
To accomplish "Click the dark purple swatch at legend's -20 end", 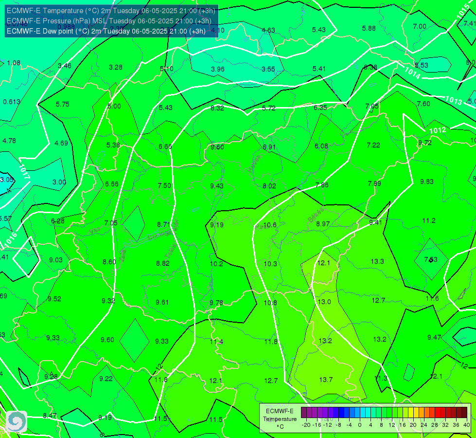I will 303,413.
